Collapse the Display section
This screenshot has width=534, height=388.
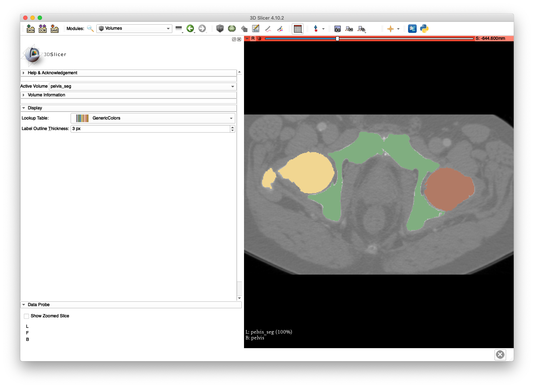pyautogui.click(x=129, y=108)
